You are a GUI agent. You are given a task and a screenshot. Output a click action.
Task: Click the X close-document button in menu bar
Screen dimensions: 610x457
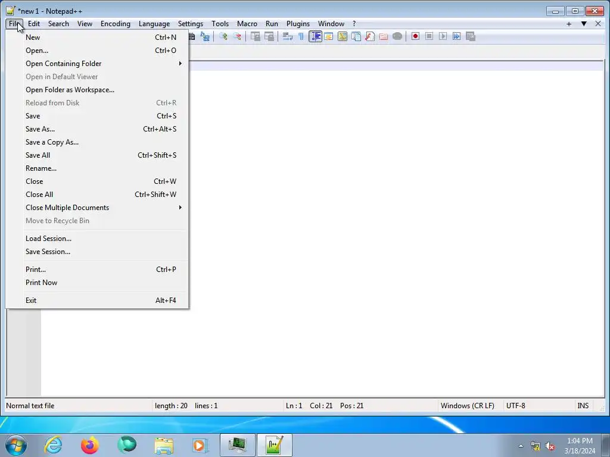(x=598, y=24)
